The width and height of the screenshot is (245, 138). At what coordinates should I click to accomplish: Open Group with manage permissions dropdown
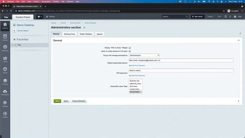click(x=144, y=55)
